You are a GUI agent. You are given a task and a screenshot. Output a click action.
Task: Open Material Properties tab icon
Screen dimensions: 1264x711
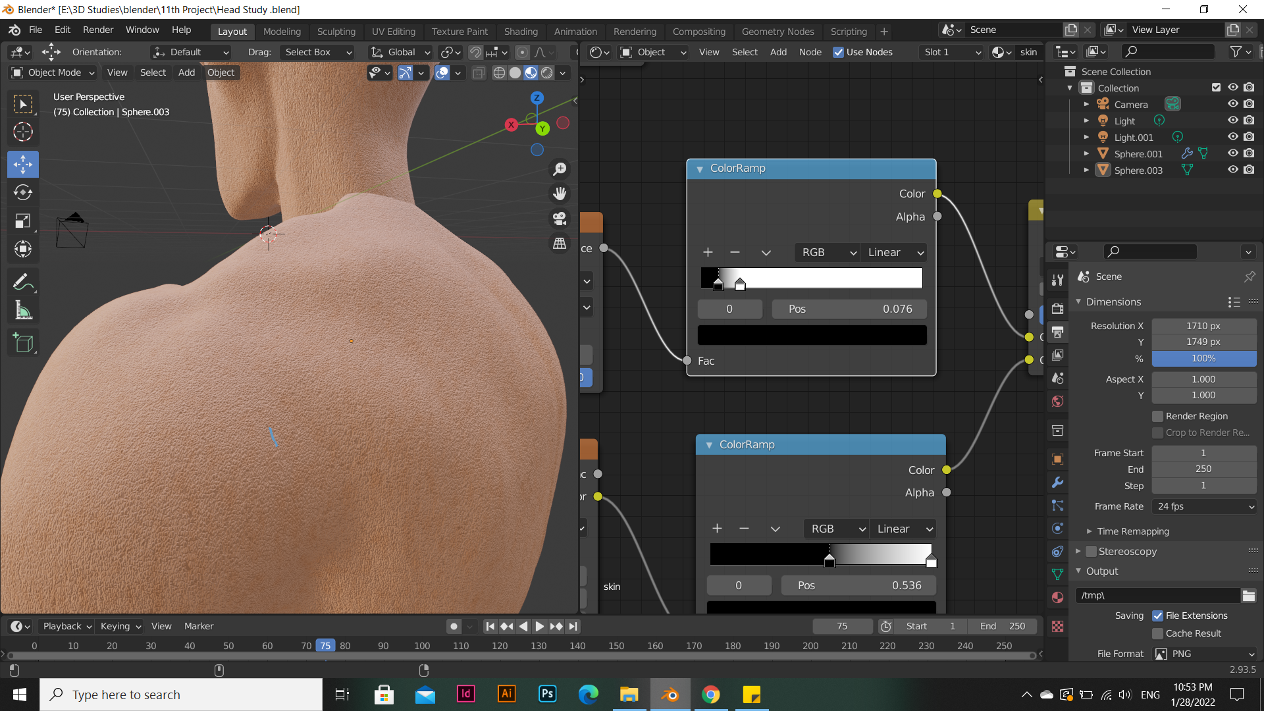point(1057,597)
